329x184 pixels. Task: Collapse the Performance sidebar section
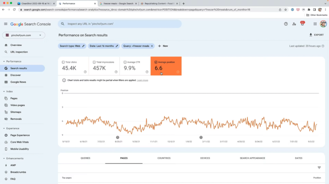4,61
